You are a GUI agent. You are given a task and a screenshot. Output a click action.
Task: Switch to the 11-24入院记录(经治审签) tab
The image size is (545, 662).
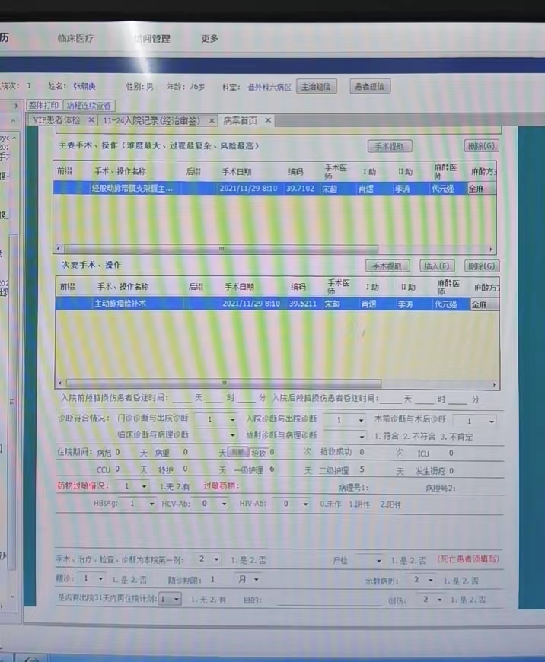[151, 121]
